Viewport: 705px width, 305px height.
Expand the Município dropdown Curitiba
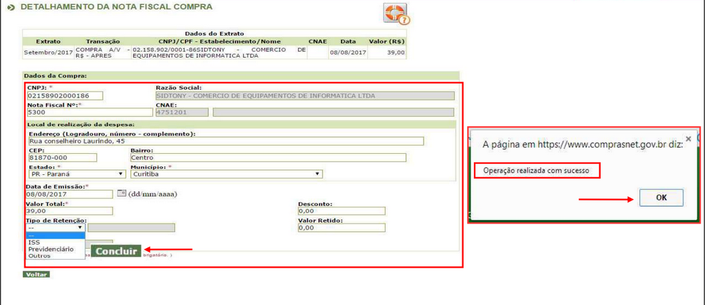[226, 174]
